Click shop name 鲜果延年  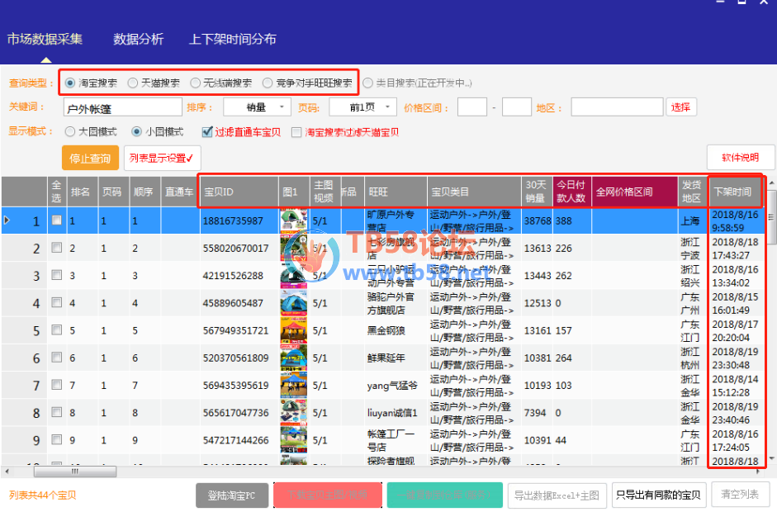point(386,358)
